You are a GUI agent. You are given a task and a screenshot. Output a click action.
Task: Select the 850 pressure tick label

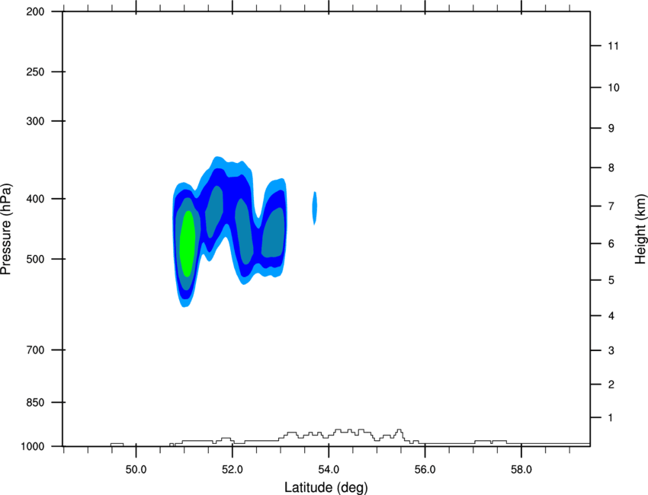click(35, 402)
